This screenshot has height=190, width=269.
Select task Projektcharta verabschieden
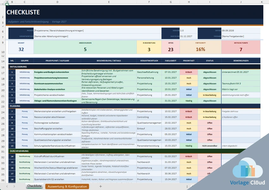pos(57,95)
